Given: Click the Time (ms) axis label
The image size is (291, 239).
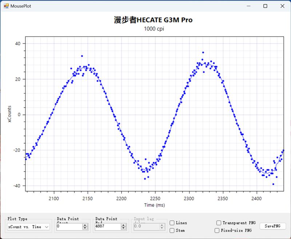Looking at the screenshot, I should (x=154, y=205).
